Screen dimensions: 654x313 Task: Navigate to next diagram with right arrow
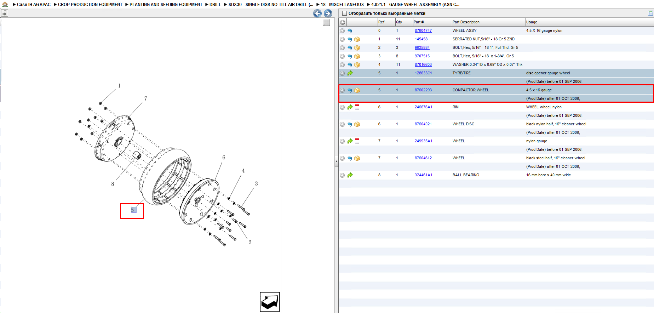point(328,13)
